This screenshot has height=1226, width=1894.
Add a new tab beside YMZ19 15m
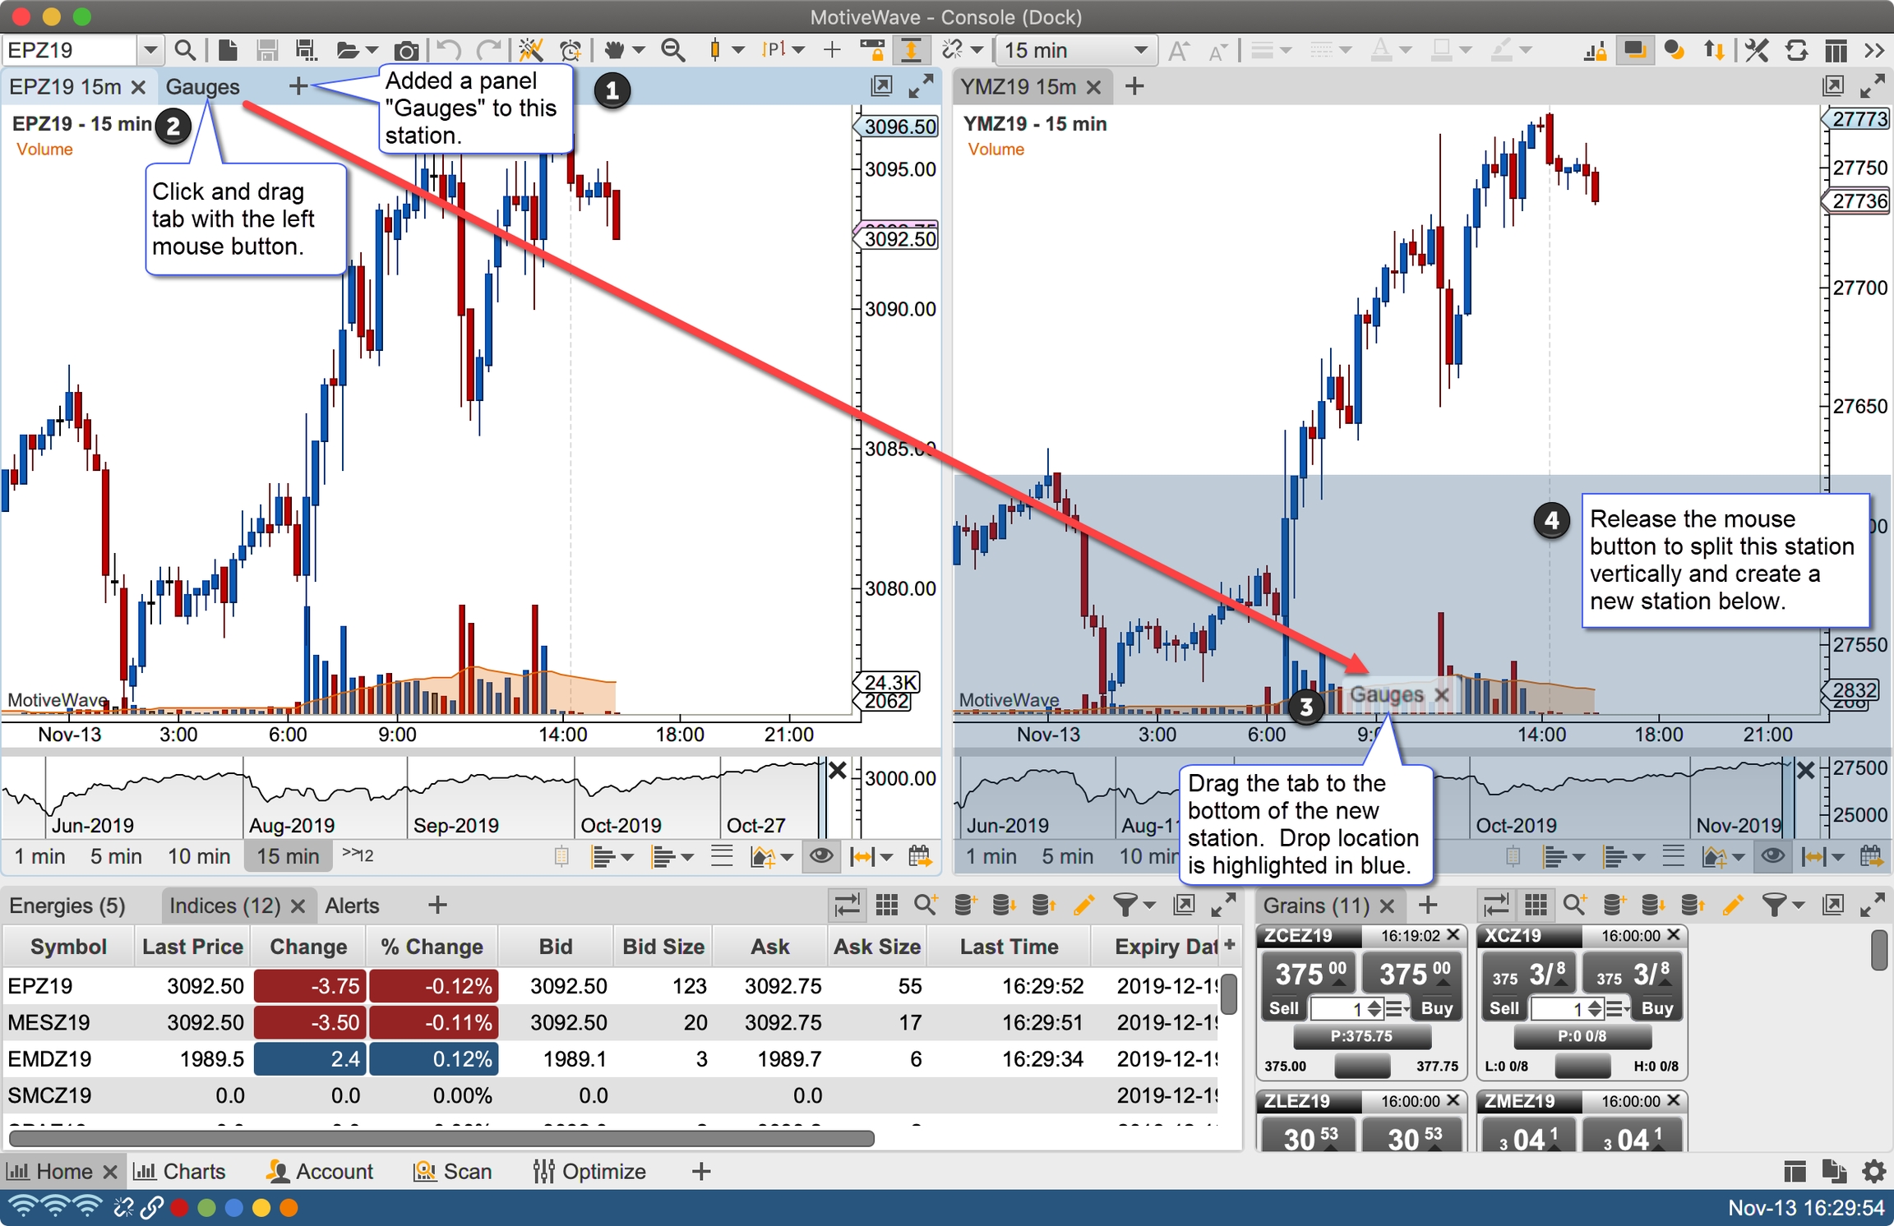point(1134,86)
